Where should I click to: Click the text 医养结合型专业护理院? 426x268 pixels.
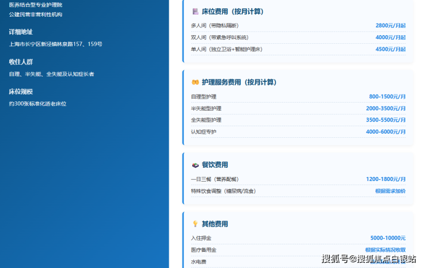coord(36,5)
